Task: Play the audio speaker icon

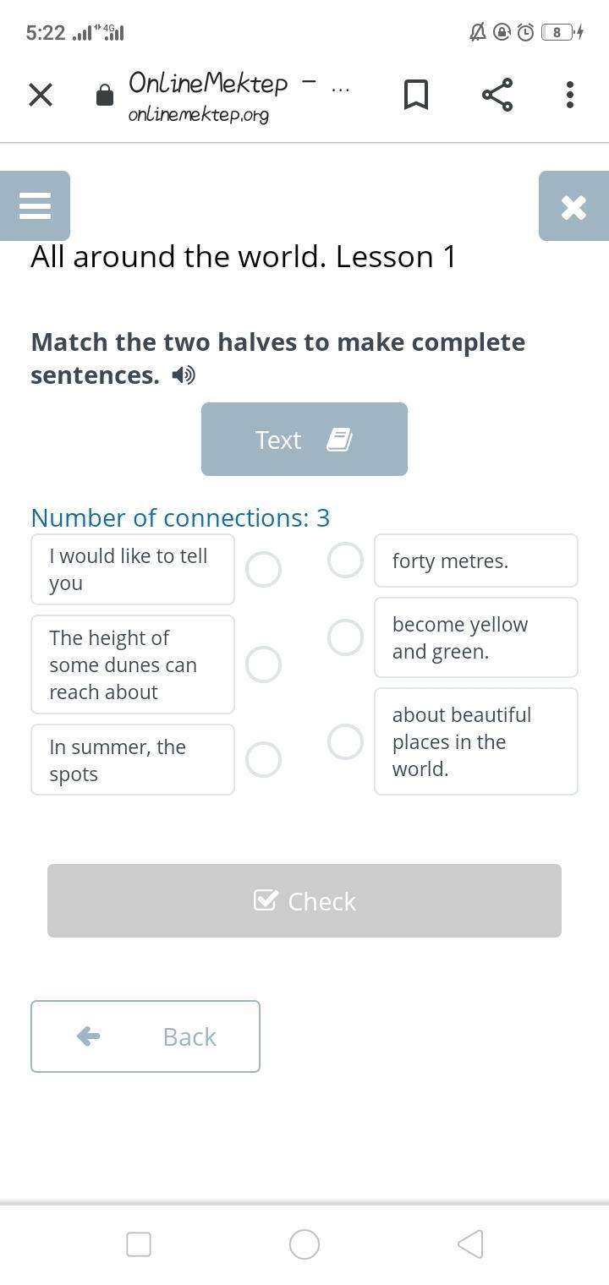Action: coord(184,375)
